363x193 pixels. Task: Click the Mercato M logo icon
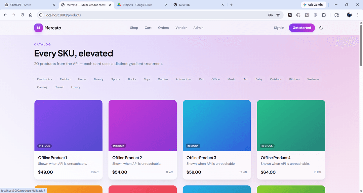(38, 28)
